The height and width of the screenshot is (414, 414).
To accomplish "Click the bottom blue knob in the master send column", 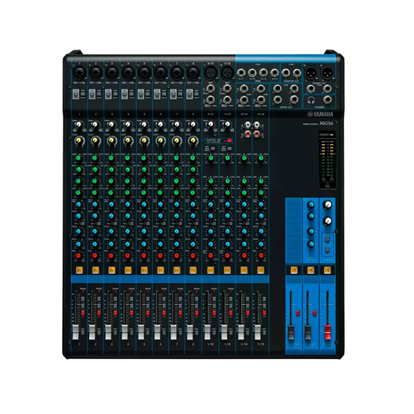I will [x=310, y=244].
